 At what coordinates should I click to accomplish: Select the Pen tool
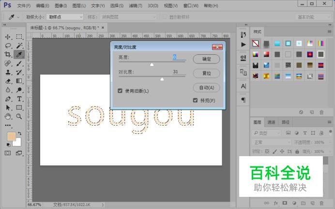(8, 99)
